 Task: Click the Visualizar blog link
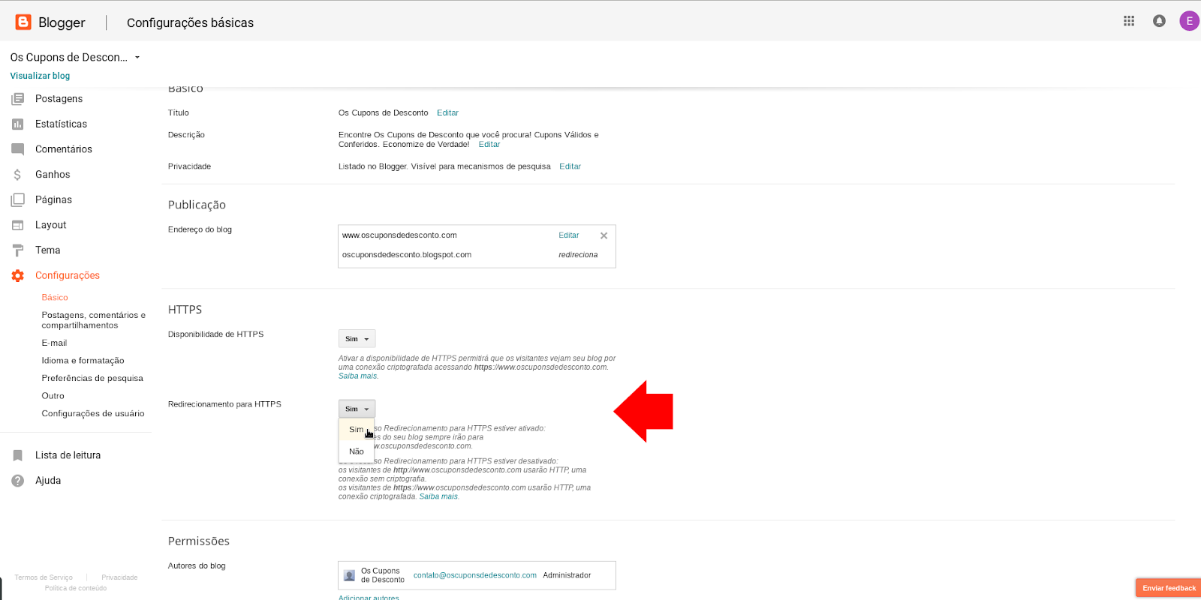(x=40, y=76)
